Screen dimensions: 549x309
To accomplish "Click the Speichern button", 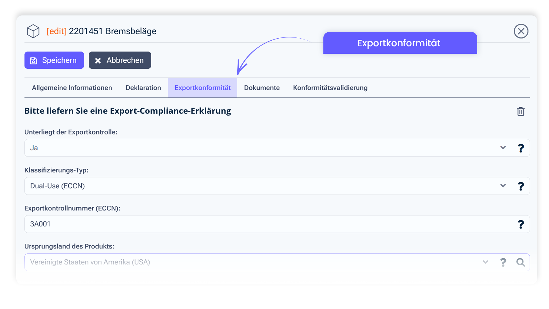I will tap(54, 60).
